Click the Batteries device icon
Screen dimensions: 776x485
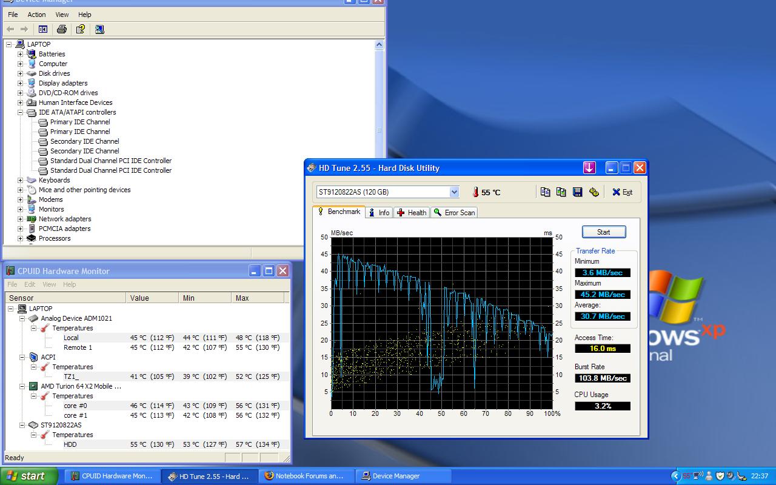pos(32,54)
